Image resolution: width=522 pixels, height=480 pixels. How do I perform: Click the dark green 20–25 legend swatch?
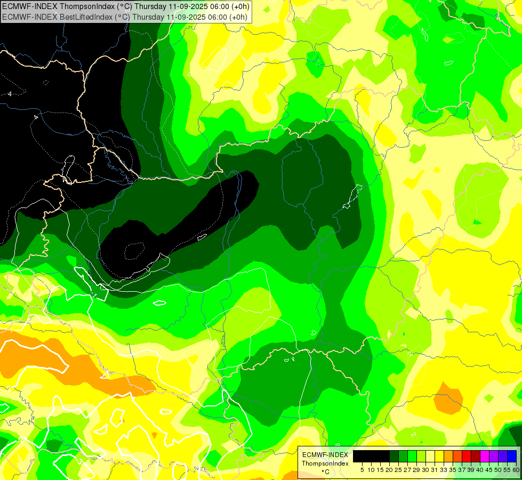394,456
